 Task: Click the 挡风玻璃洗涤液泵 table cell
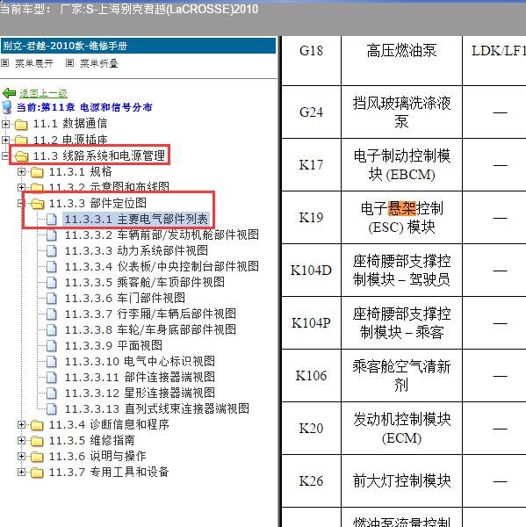click(x=401, y=112)
